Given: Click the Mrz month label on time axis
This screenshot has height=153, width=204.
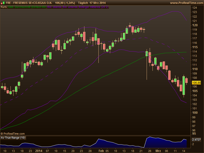Looking at the screenshot, I should pos(158,151).
